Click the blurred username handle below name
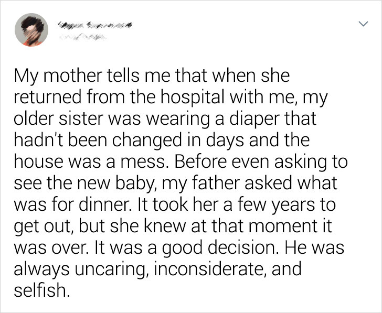This screenshot has height=313, width=382. [82, 37]
